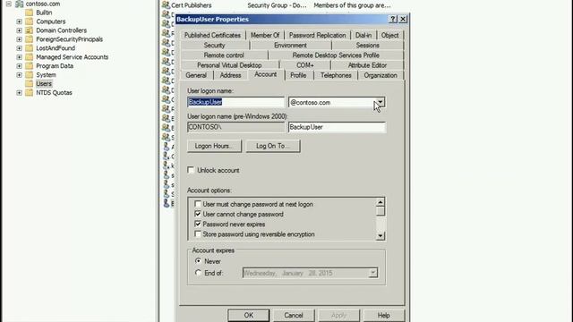Image resolution: width=573 pixels, height=322 pixels.
Task: Select the Builtin folder icon
Action: point(30,13)
